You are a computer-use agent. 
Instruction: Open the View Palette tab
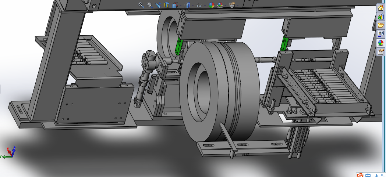click(x=380, y=34)
